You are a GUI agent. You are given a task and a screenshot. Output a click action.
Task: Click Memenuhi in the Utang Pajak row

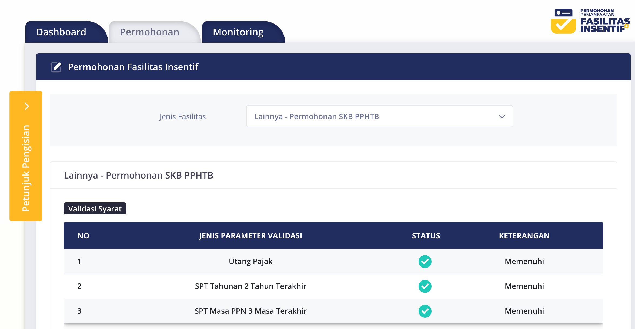pyautogui.click(x=524, y=261)
